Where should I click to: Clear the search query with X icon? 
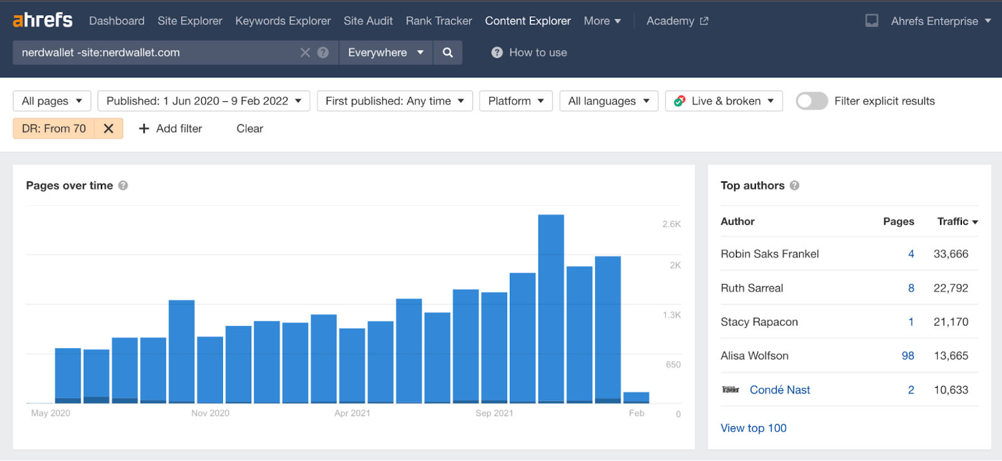point(305,53)
